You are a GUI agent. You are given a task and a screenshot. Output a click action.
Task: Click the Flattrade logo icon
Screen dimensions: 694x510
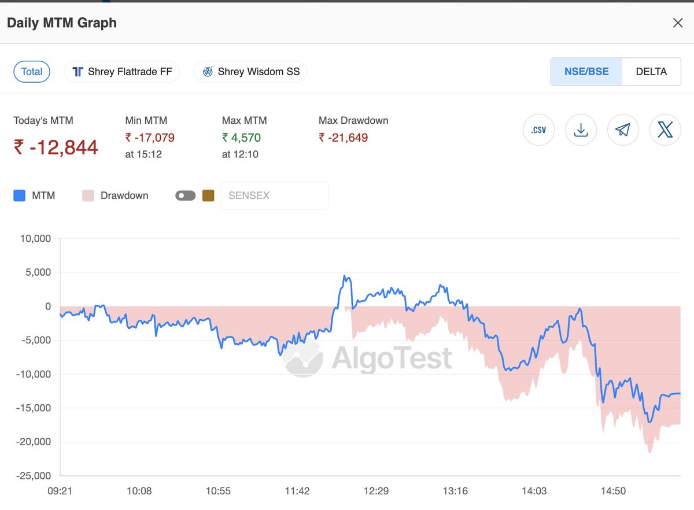click(78, 72)
